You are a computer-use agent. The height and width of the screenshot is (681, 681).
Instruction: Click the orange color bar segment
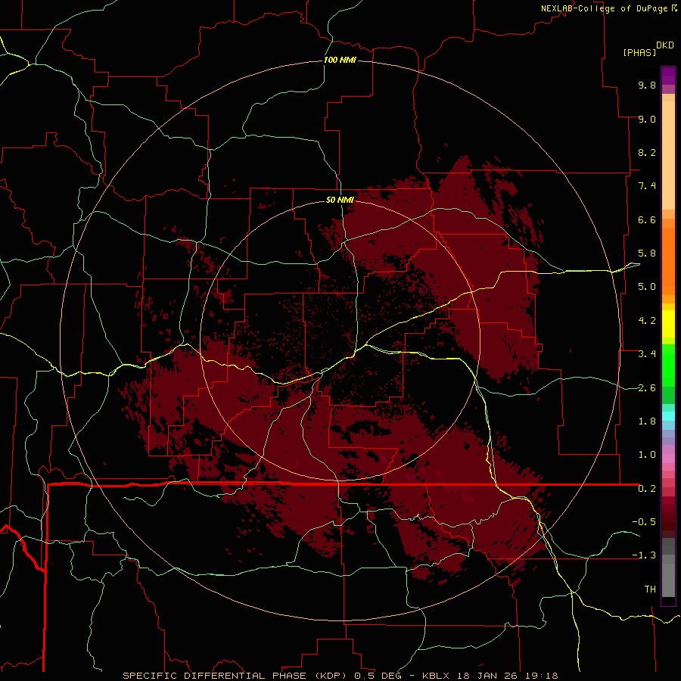coord(668,262)
